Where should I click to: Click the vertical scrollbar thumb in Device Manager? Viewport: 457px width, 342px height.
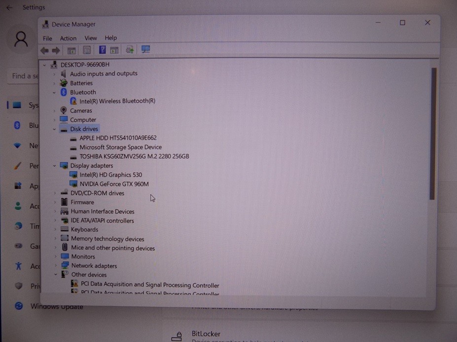433,134
